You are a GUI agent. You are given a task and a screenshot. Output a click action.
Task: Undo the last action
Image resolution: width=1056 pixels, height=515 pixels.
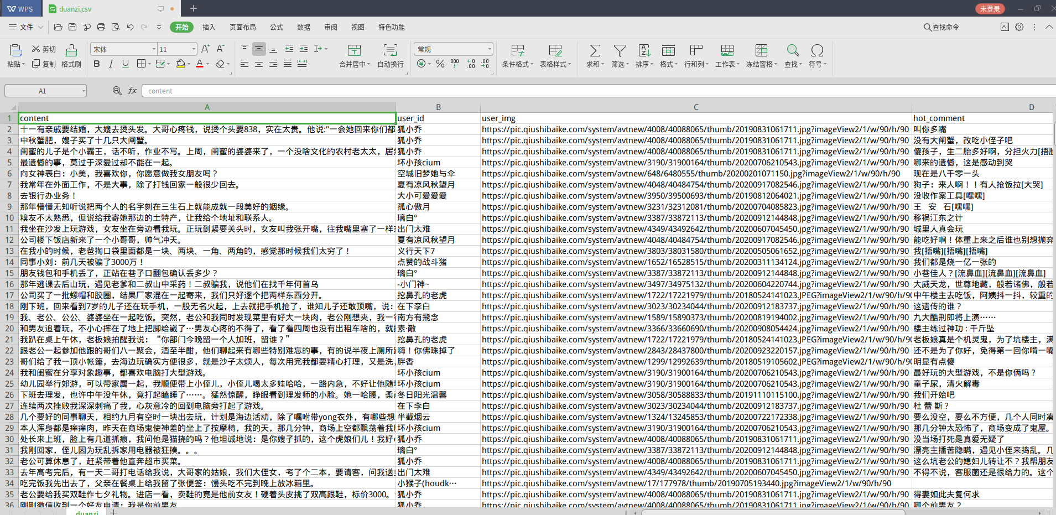[x=130, y=27]
